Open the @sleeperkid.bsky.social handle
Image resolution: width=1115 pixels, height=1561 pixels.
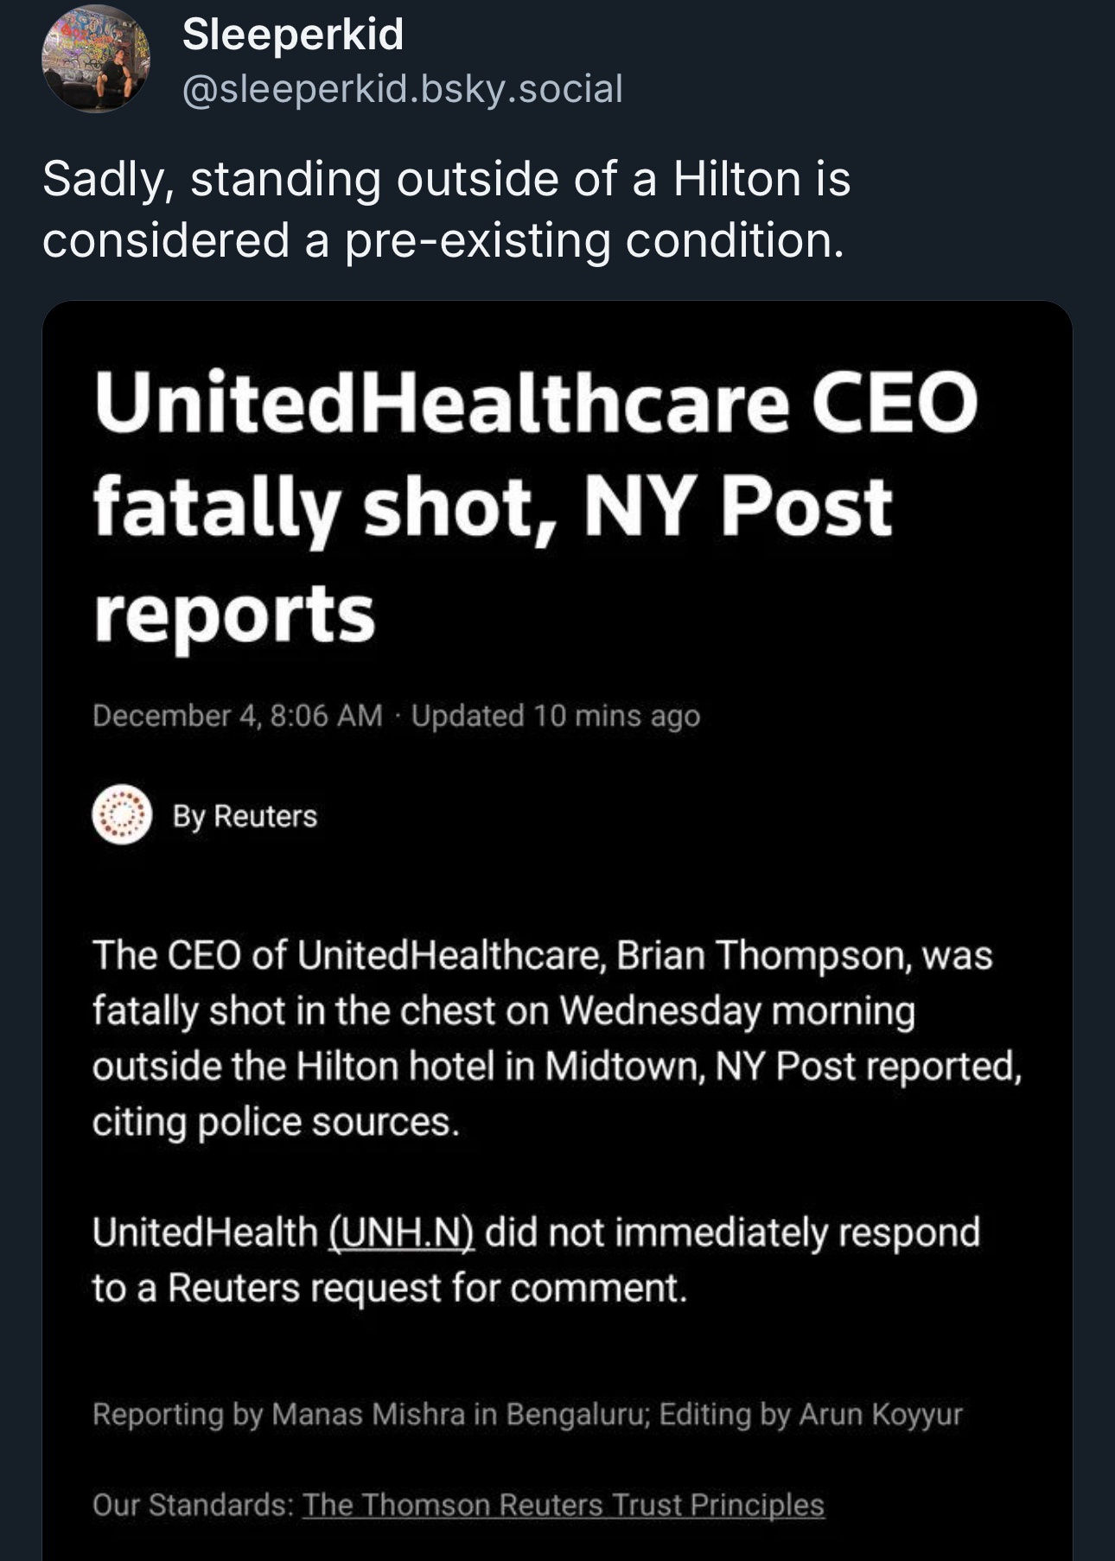pos(402,88)
